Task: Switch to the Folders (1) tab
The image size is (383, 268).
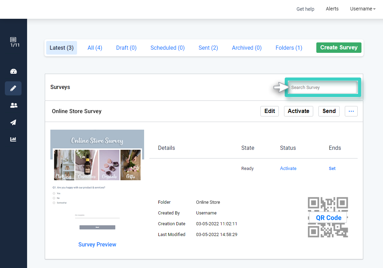Action: (x=289, y=48)
